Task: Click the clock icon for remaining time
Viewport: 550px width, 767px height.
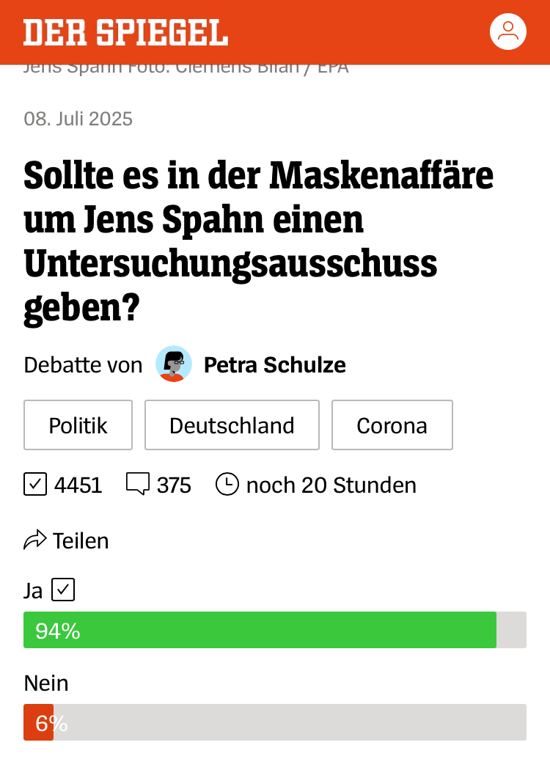Action: [x=227, y=485]
